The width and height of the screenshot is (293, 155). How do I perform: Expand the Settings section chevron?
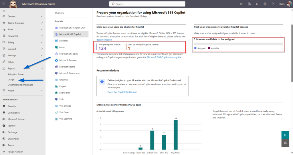[42, 55]
